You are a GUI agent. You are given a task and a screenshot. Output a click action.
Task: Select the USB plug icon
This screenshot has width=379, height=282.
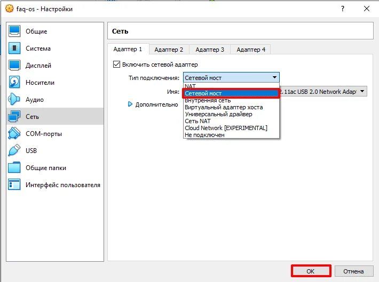14,150
